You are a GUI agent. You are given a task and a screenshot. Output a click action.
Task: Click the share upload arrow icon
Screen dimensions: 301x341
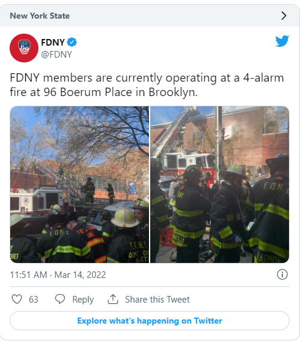pyautogui.click(x=113, y=299)
